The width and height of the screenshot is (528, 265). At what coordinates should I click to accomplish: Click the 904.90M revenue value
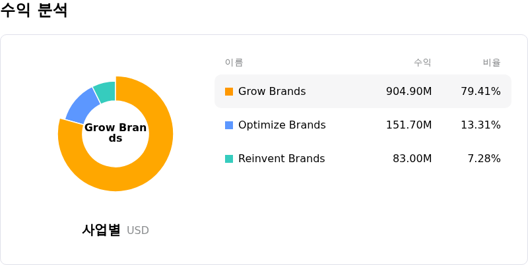click(409, 92)
